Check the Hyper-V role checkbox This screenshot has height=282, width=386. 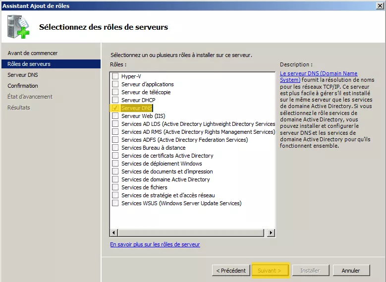click(115, 76)
